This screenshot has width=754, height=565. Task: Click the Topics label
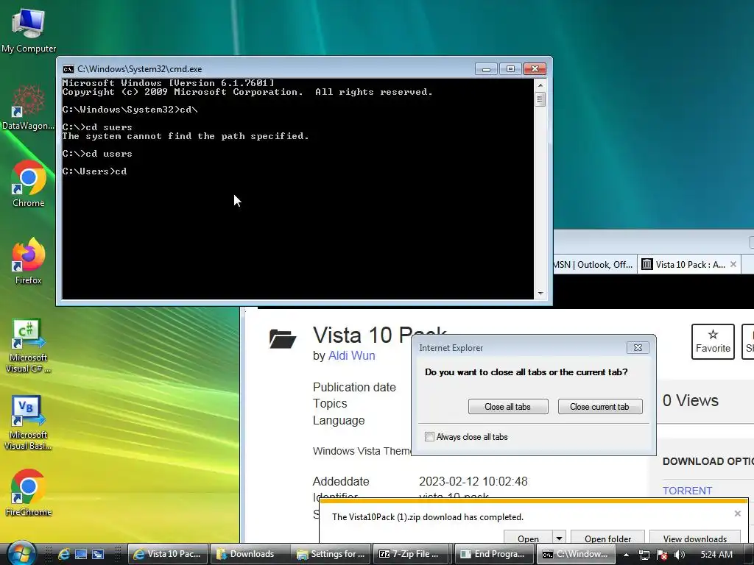(x=330, y=404)
